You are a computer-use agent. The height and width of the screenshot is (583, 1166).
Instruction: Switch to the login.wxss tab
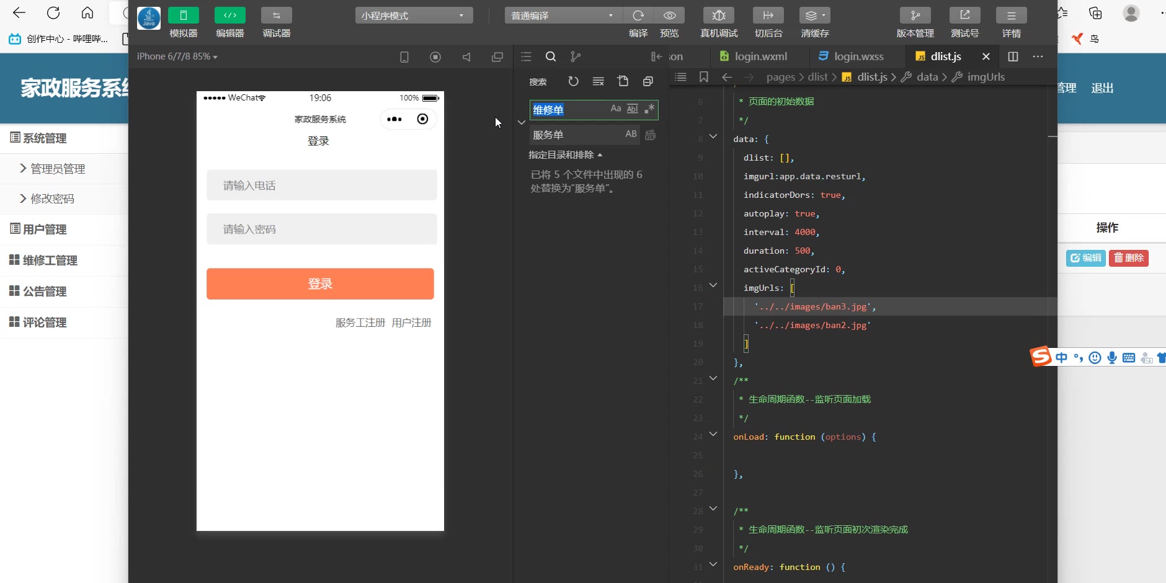pos(858,56)
